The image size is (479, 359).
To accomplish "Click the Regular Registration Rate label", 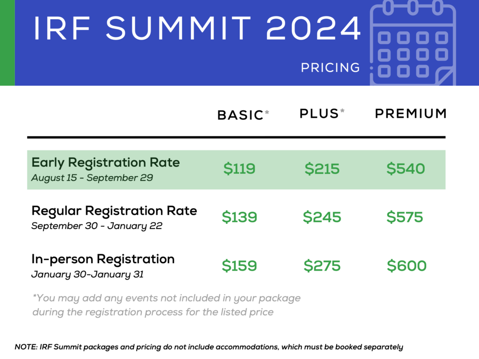I will click(x=114, y=211).
